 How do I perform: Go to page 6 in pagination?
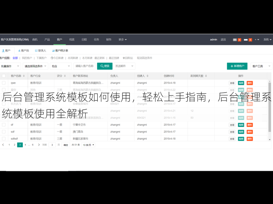click(32, 145)
